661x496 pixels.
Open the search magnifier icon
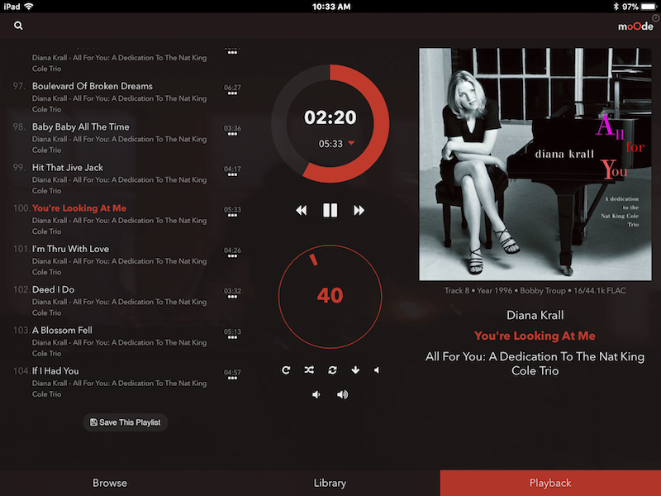pyautogui.click(x=18, y=26)
